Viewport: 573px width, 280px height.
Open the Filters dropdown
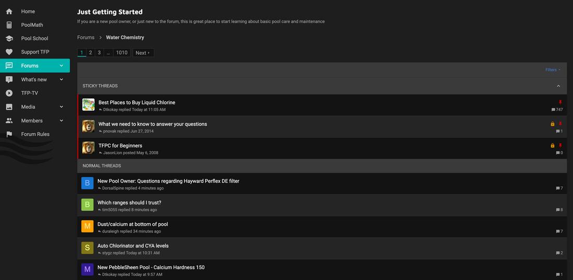(x=553, y=70)
